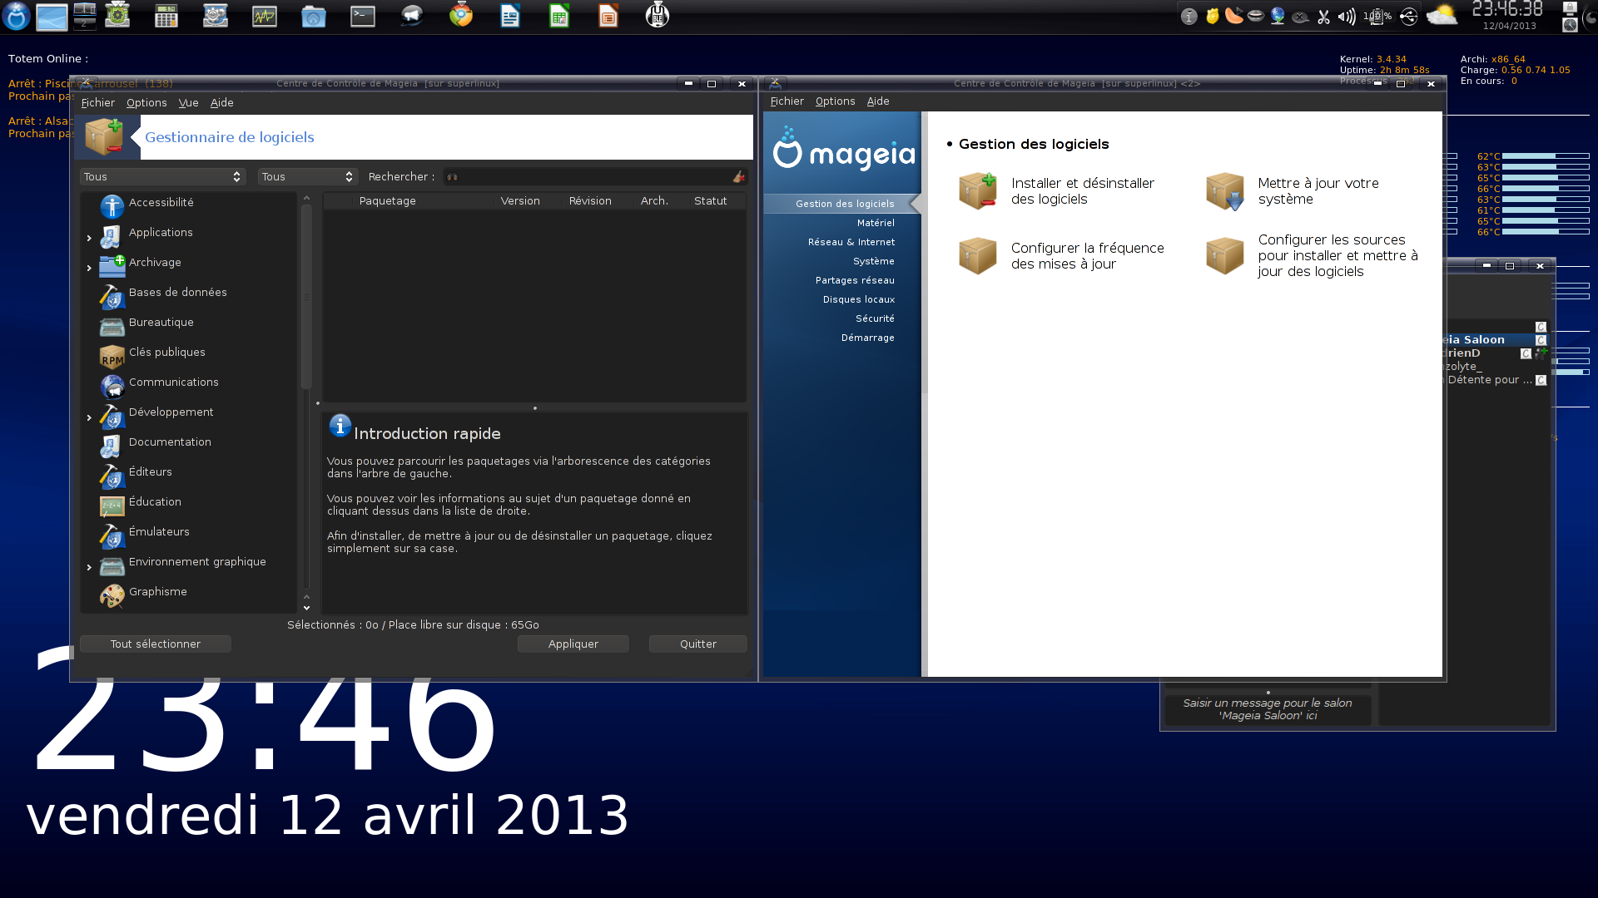Image resolution: width=1598 pixels, height=898 pixels.
Task: Click the category list vertical scrollbar
Action: (306, 296)
